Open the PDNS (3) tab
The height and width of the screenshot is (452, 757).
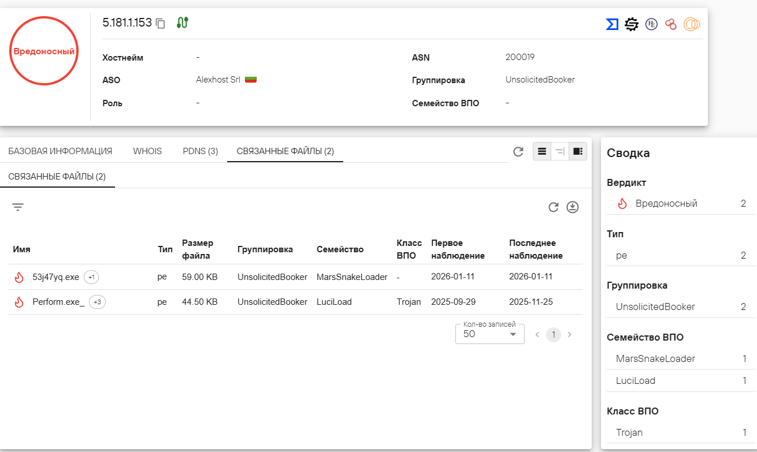pos(200,151)
